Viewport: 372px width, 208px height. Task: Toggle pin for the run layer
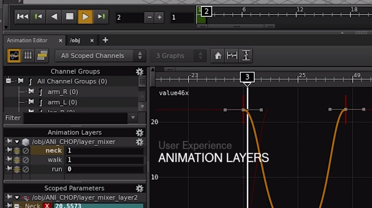pyautogui.click(x=9, y=169)
